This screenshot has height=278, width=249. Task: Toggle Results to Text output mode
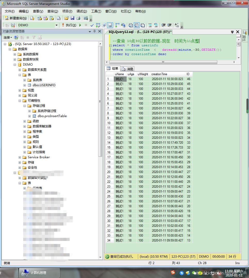point(130,25)
